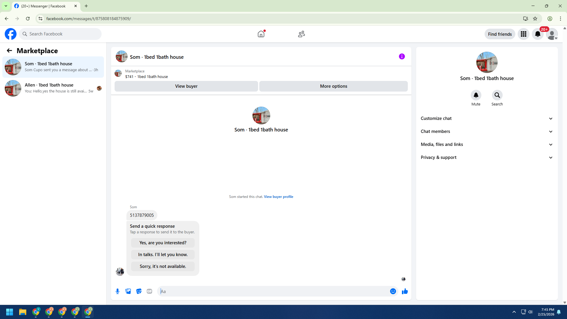
Task: Open the emoji picker in message box
Action: [393, 291]
